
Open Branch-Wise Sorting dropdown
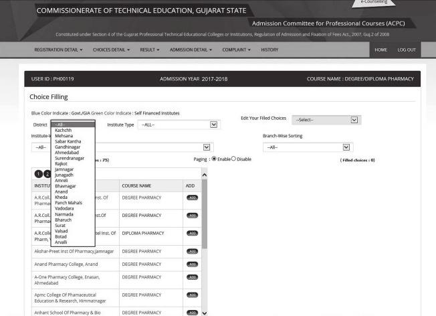(308, 147)
